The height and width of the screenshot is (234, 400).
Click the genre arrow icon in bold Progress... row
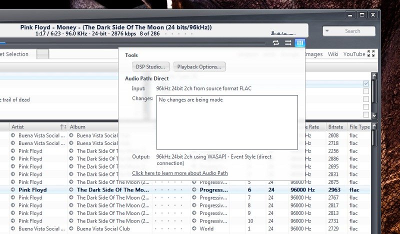pos(194,189)
